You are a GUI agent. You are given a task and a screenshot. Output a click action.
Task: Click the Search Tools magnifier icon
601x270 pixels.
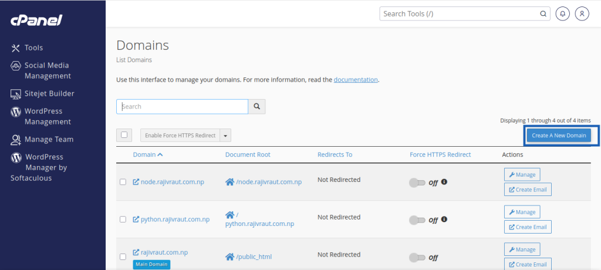coord(543,14)
